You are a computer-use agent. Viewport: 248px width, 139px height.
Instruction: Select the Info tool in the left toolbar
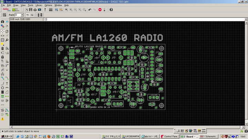click(x=2, y=22)
